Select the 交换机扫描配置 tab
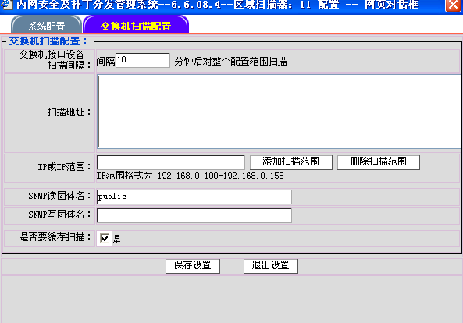Screen dimensions: 463x323 coord(136,26)
